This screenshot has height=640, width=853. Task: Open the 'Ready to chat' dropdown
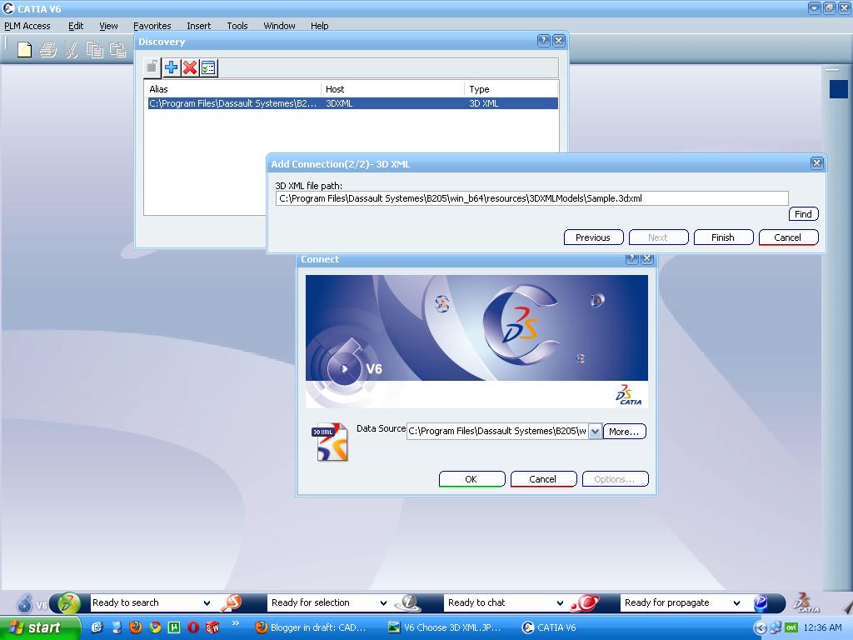(x=560, y=603)
